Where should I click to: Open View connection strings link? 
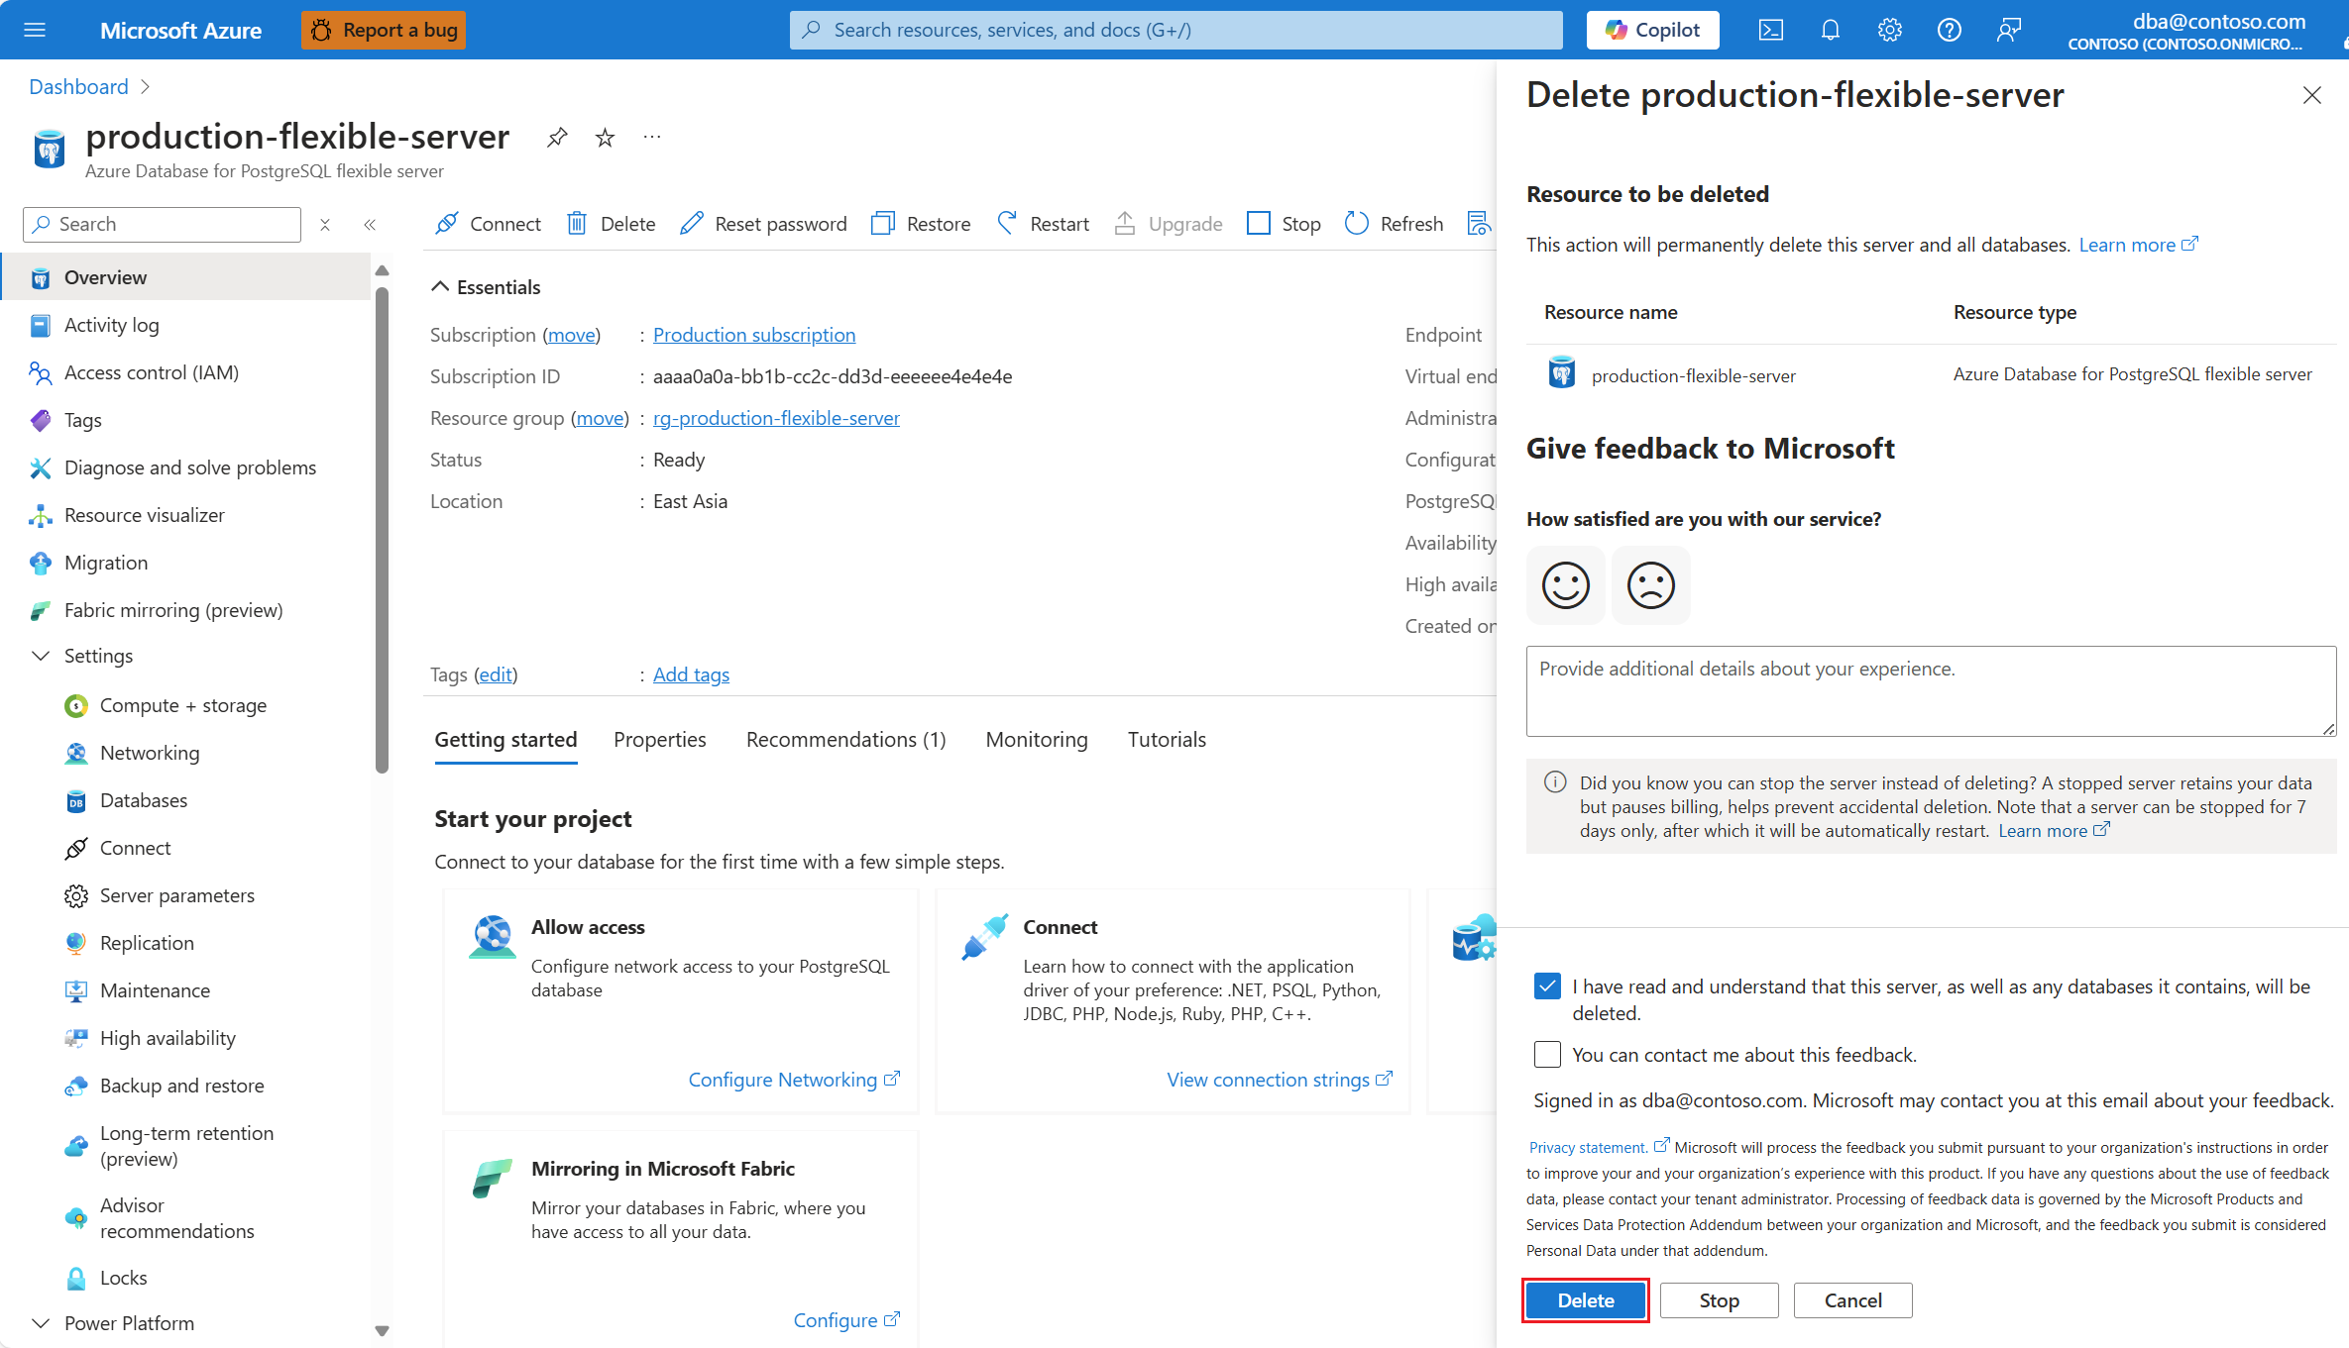pyautogui.click(x=1279, y=1080)
